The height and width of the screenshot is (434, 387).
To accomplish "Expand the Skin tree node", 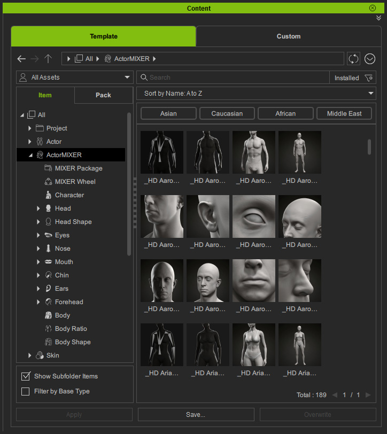I will click(29, 355).
